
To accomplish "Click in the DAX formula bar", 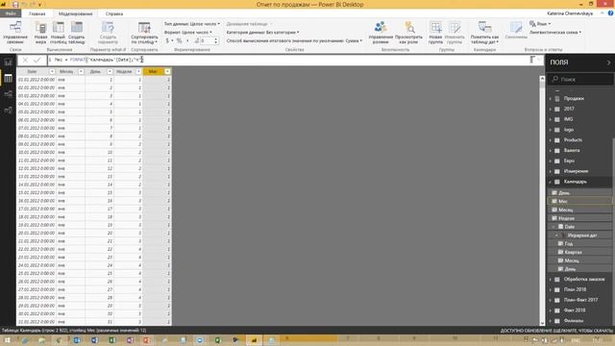I will 290,60.
